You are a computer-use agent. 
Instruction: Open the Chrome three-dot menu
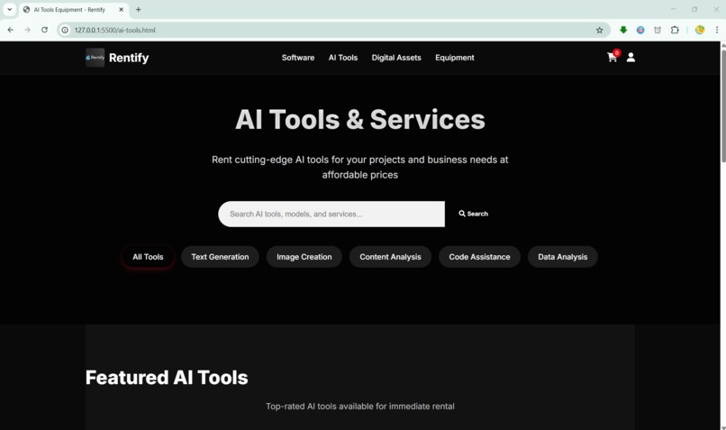click(717, 30)
